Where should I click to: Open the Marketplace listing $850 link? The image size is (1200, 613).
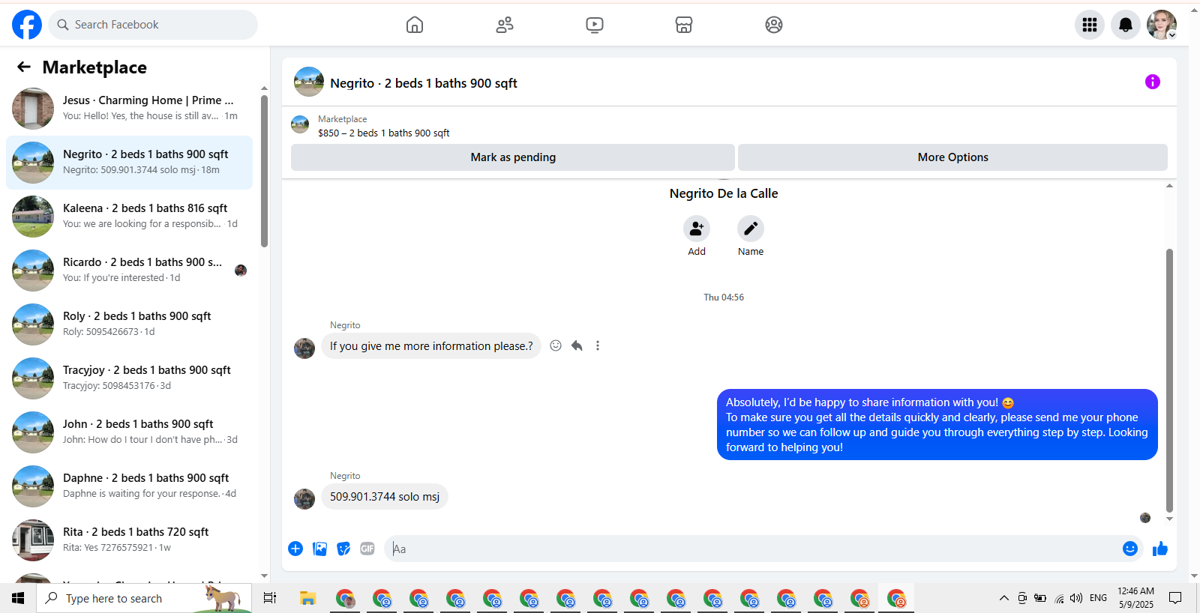coord(383,133)
